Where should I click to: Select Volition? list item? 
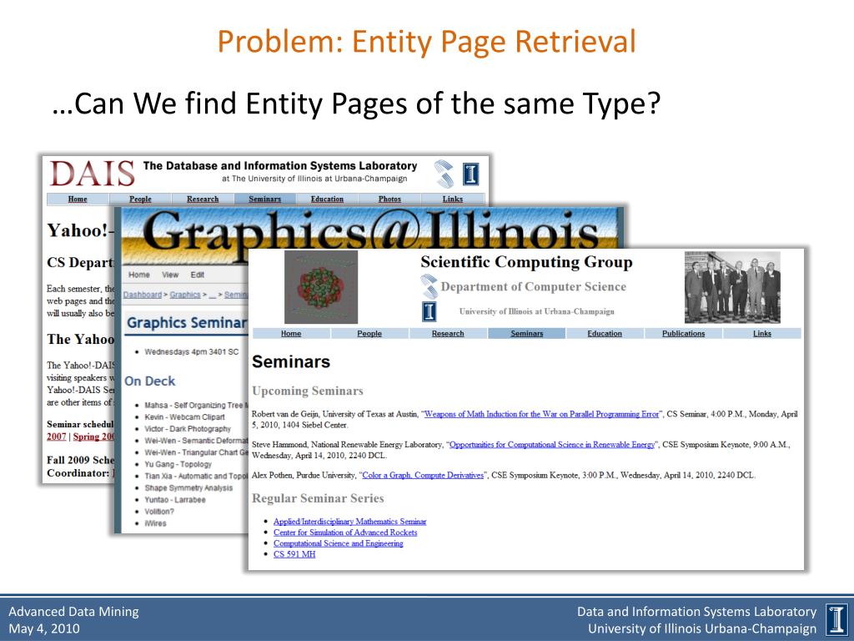tap(159, 512)
